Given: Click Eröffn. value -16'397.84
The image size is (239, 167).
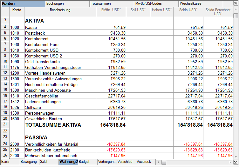Looking at the screenshot, I should (111, 144).
